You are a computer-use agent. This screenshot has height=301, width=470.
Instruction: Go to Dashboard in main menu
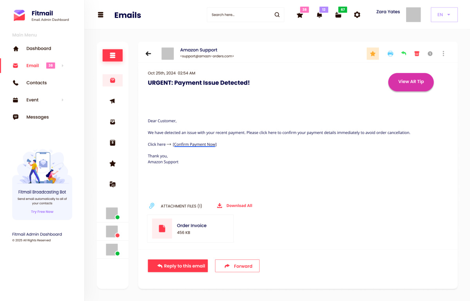(38, 49)
